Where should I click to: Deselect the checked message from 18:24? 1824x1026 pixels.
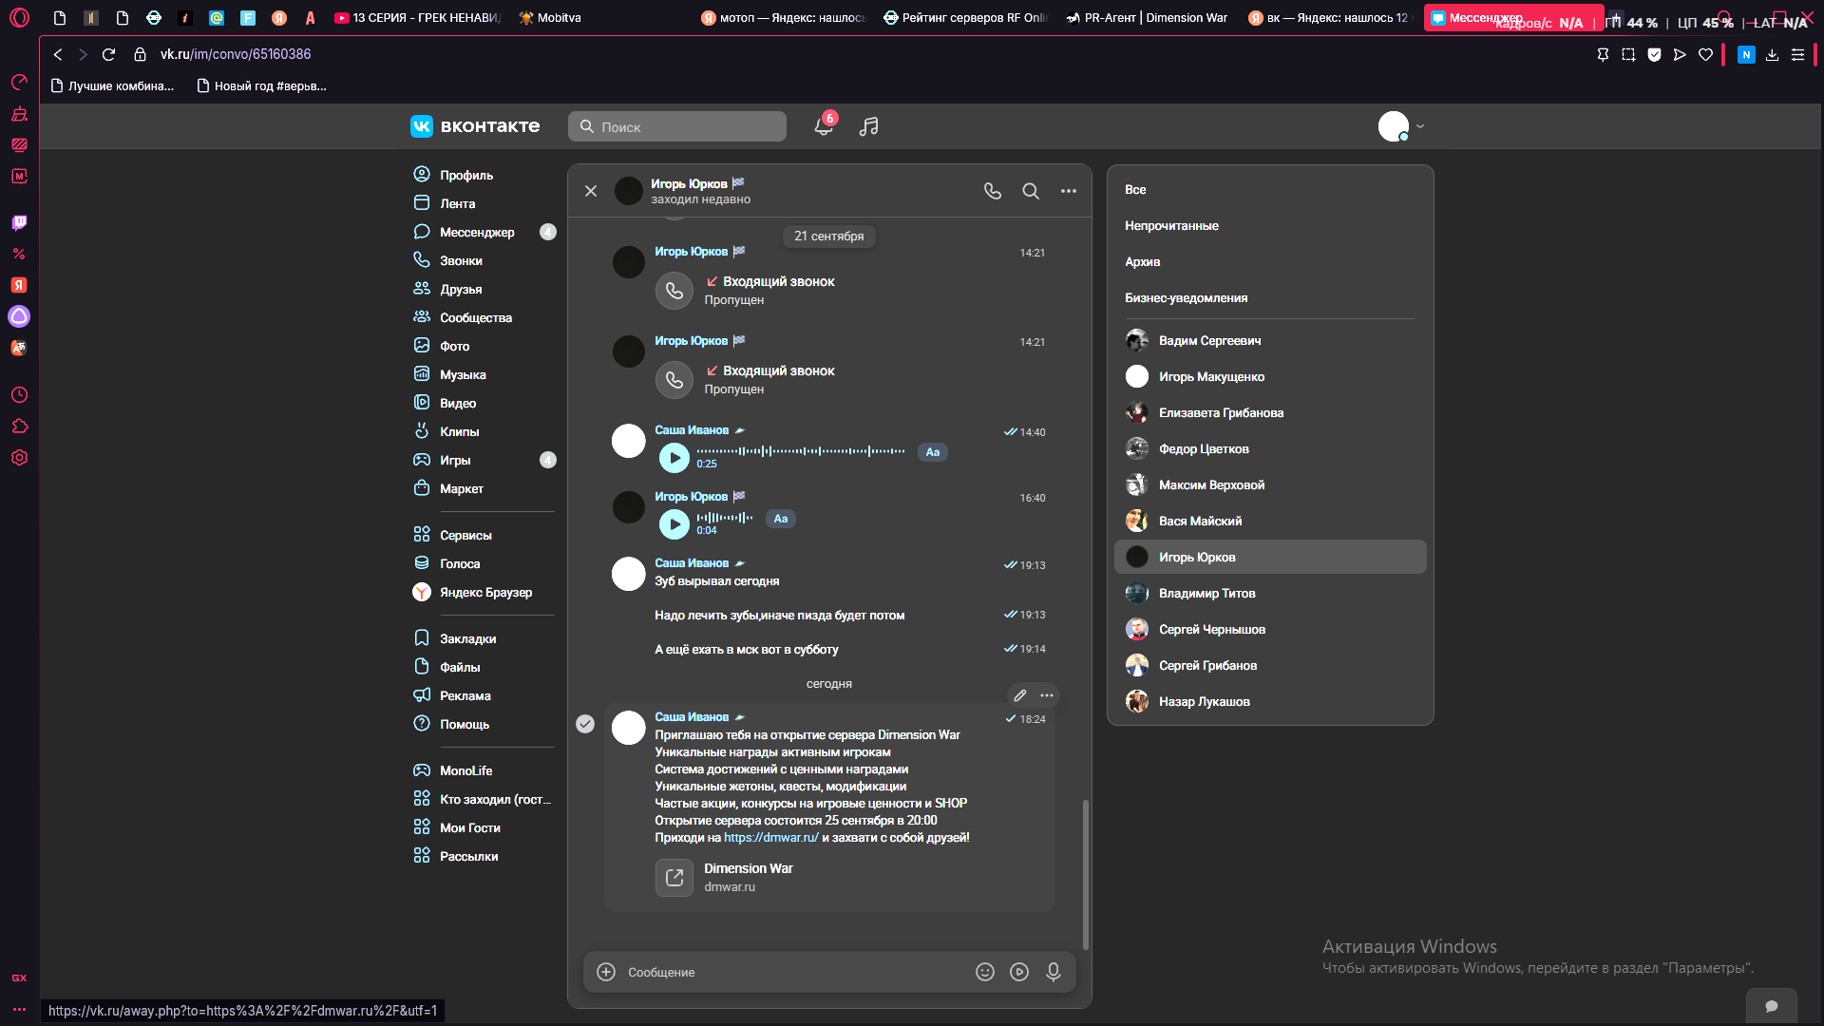585,724
